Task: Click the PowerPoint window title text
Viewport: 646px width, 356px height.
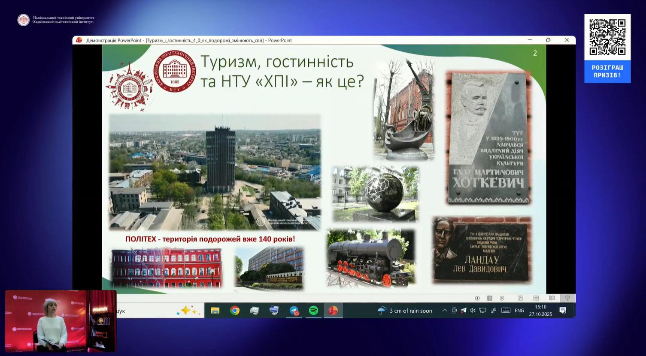Action: tap(189, 40)
